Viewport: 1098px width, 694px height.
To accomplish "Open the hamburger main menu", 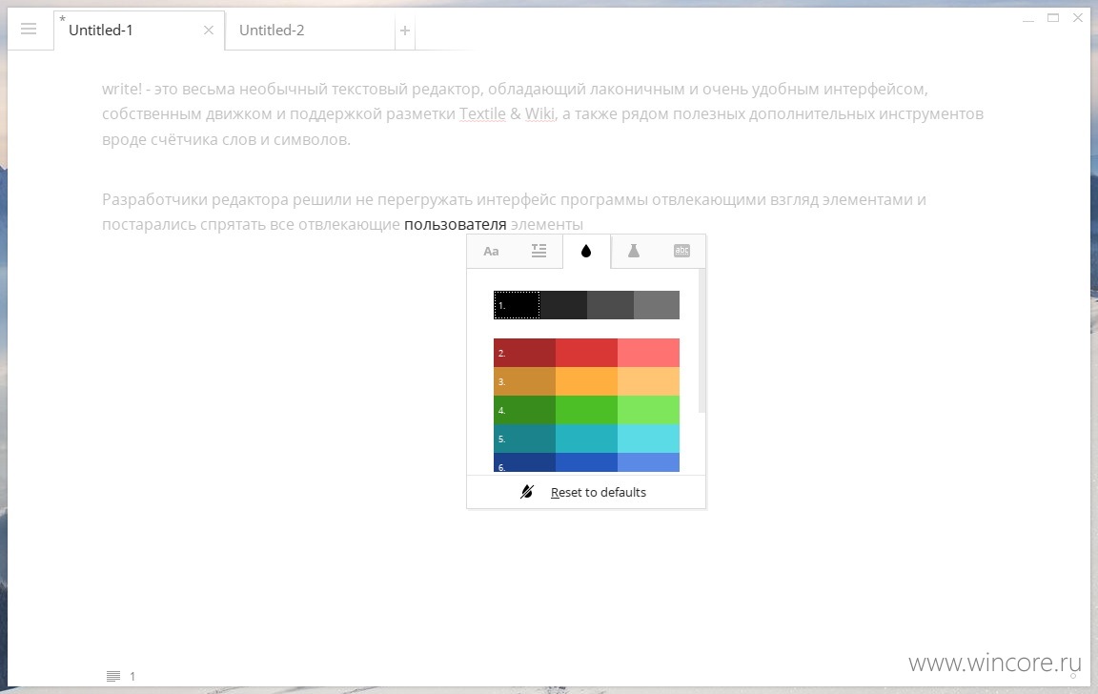I will 29,30.
